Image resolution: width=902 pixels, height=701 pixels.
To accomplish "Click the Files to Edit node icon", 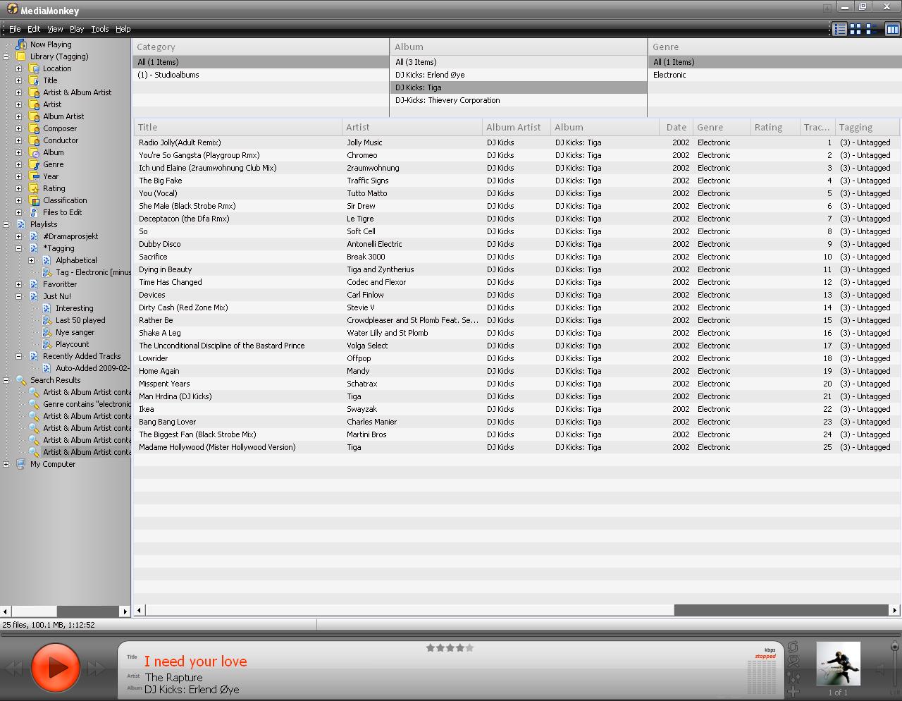I will coord(34,212).
